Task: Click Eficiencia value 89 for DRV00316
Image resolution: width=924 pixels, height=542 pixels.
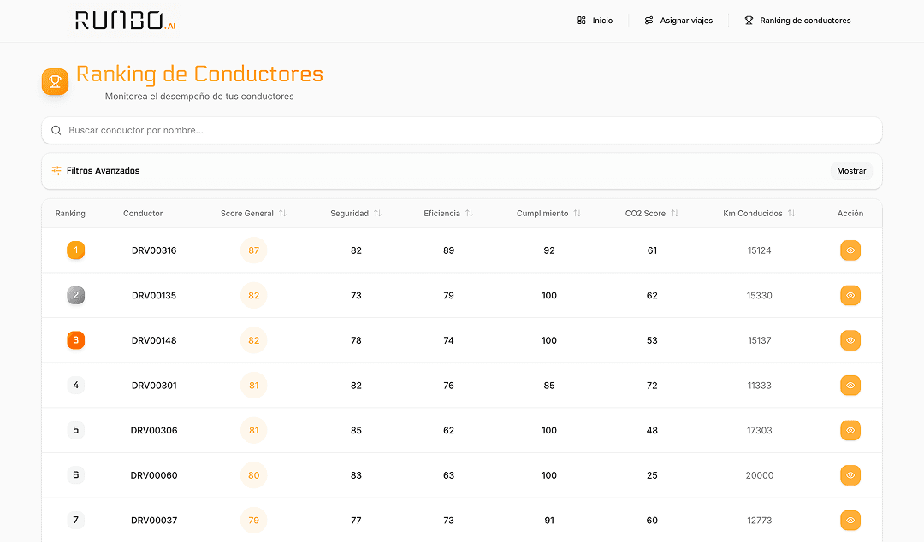Action: pos(448,250)
